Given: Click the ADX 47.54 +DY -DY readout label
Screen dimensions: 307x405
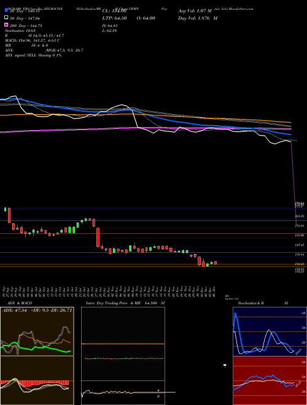Looking at the screenshot, I should [x=37, y=310].
